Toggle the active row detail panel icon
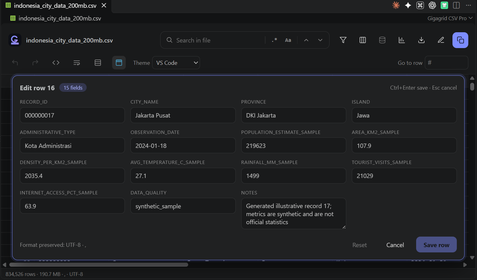The image size is (477, 280). [x=119, y=63]
